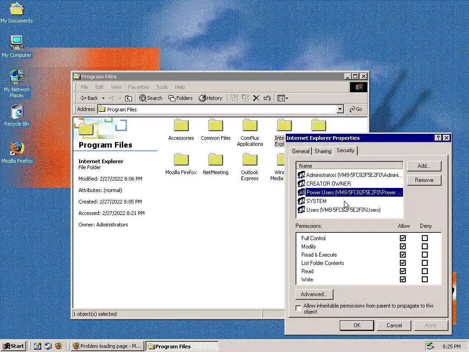Click the Remove button
The height and width of the screenshot is (352, 469).
pos(424,180)
